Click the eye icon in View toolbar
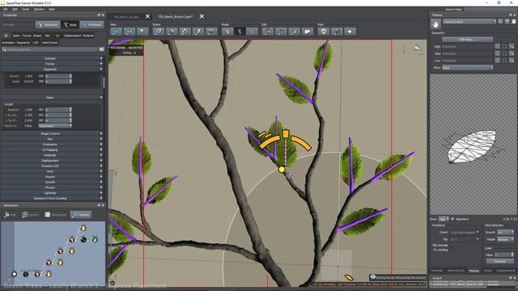 pyautogui.click(x=129, y=32)
